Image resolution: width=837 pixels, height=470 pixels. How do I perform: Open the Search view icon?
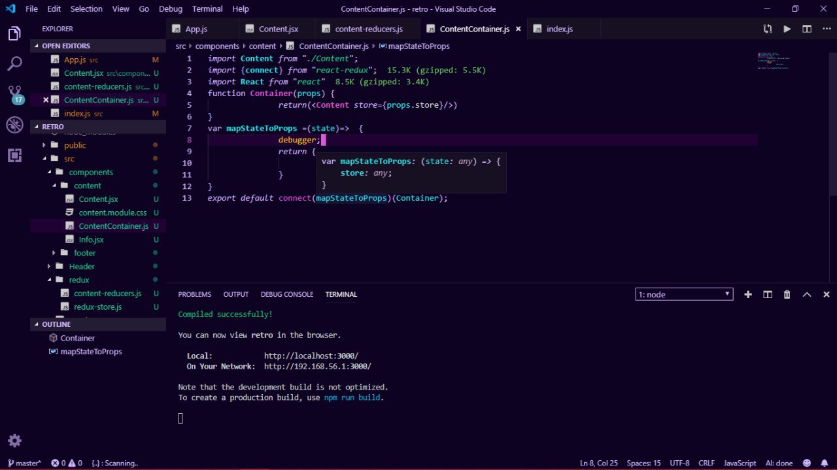click(14, 64)
